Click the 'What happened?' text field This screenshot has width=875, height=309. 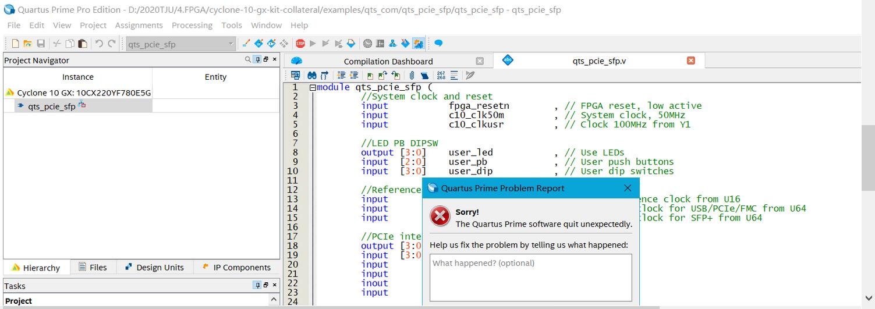[x=530, y=277]
